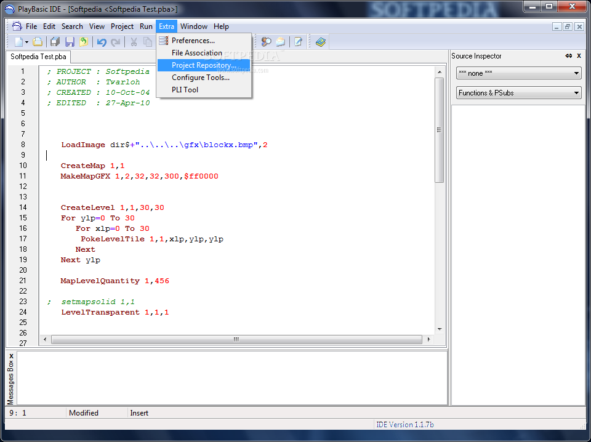Image resolution: width=591 pixels, height=442 pixels.
Task: Click the '; AUTHOR : Tvarloh' comment
Action: (94, 82)
